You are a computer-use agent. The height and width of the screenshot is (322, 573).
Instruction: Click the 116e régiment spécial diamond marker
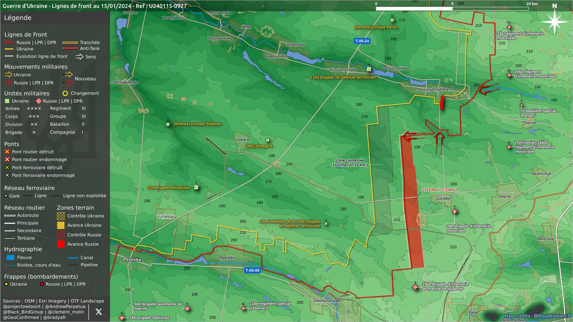(243, 308)
